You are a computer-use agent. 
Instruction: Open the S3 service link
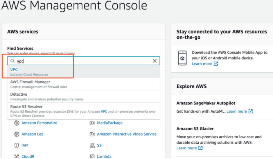tap(99, 145)
